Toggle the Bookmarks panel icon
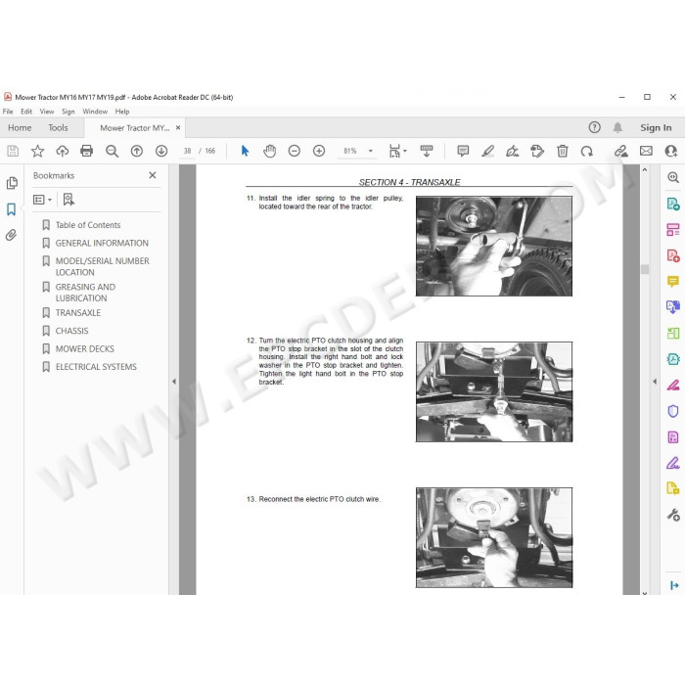 [12, 209]
